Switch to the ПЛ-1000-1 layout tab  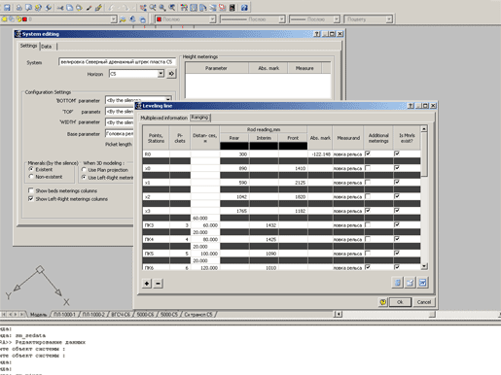[64, 314]
